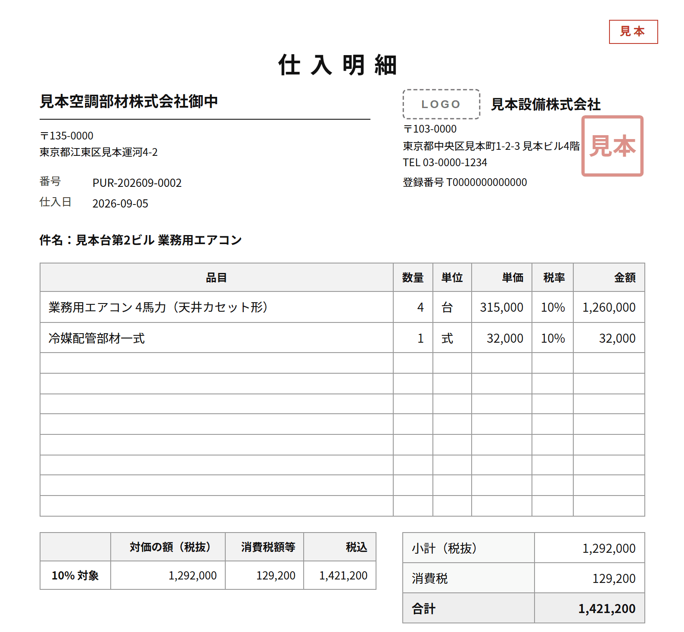Click the unit price 315,000
Viewport: 684px width, 632px height.
[x=501, y=307]
